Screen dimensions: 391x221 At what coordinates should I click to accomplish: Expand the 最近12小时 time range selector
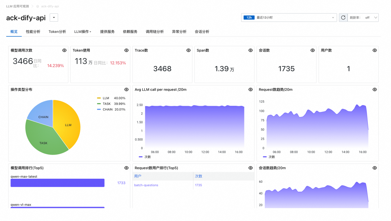click(290, 17)
